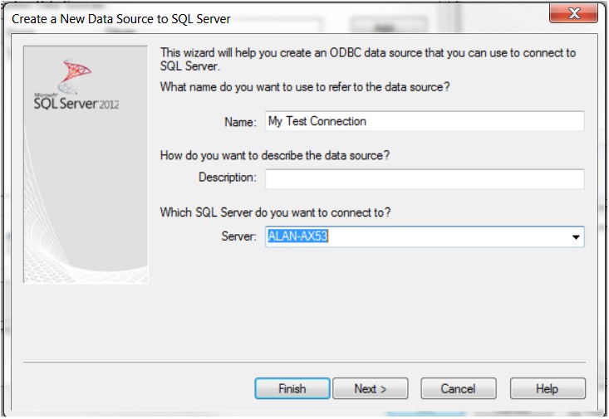
Task: Click the Description: label
Action: (x=227, y=178)
